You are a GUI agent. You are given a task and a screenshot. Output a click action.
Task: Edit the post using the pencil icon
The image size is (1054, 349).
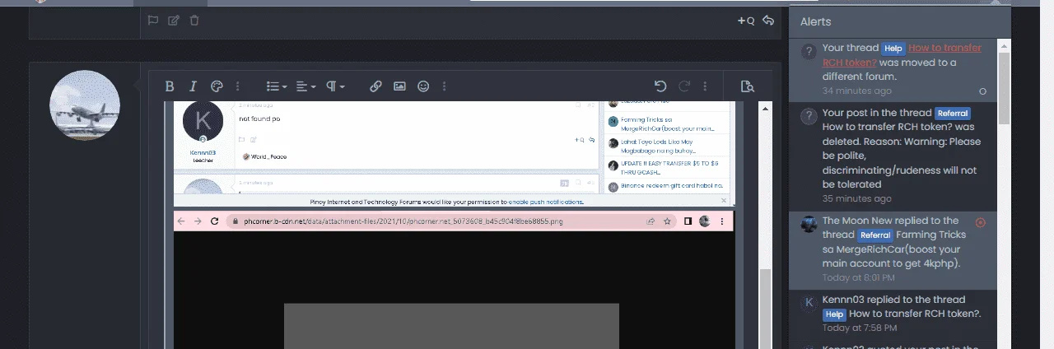click(173, 21)
